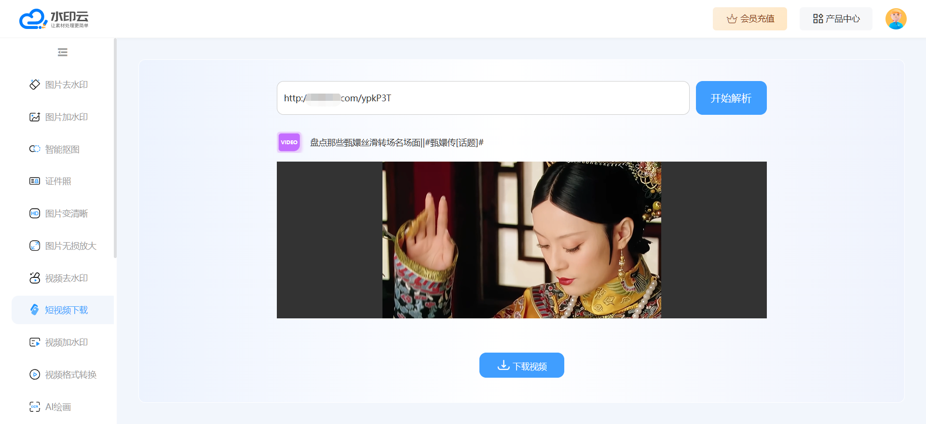Go to 图片变清晰 tool

[63, 213]
